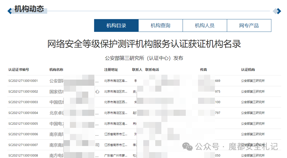Click the 联系电话 column header

[152, 70]
